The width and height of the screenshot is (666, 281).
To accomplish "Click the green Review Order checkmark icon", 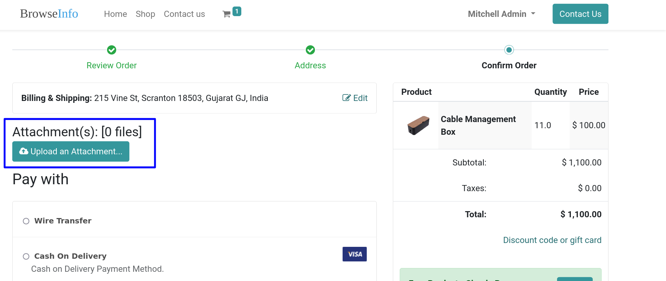I will 112,50.
